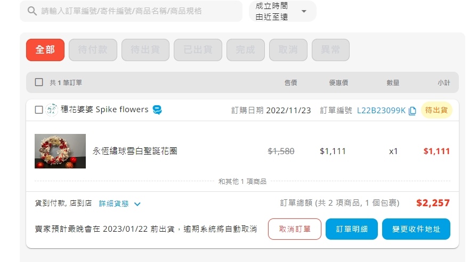Show the 異常 orders tab
469x262 pixels.
(330, 50)
